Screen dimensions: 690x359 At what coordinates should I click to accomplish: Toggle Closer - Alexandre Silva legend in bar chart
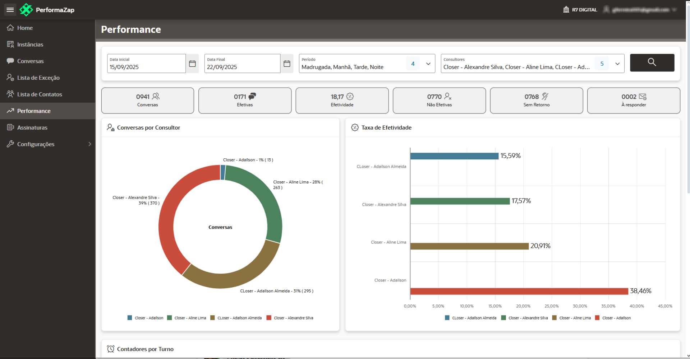pos(525,318)
